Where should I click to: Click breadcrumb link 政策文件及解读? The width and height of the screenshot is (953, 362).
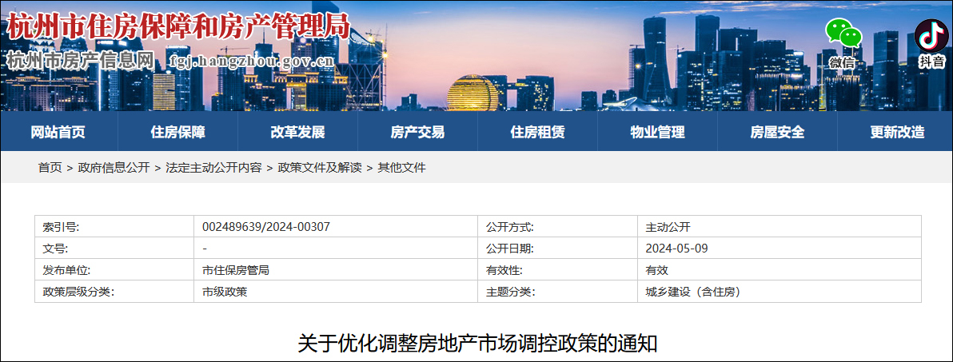coord(320,168)
